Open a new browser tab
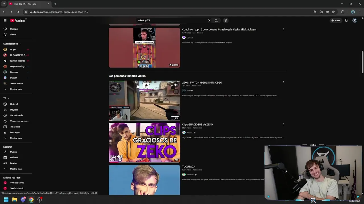Screen dimensions: 364x204 pos(55,4)
